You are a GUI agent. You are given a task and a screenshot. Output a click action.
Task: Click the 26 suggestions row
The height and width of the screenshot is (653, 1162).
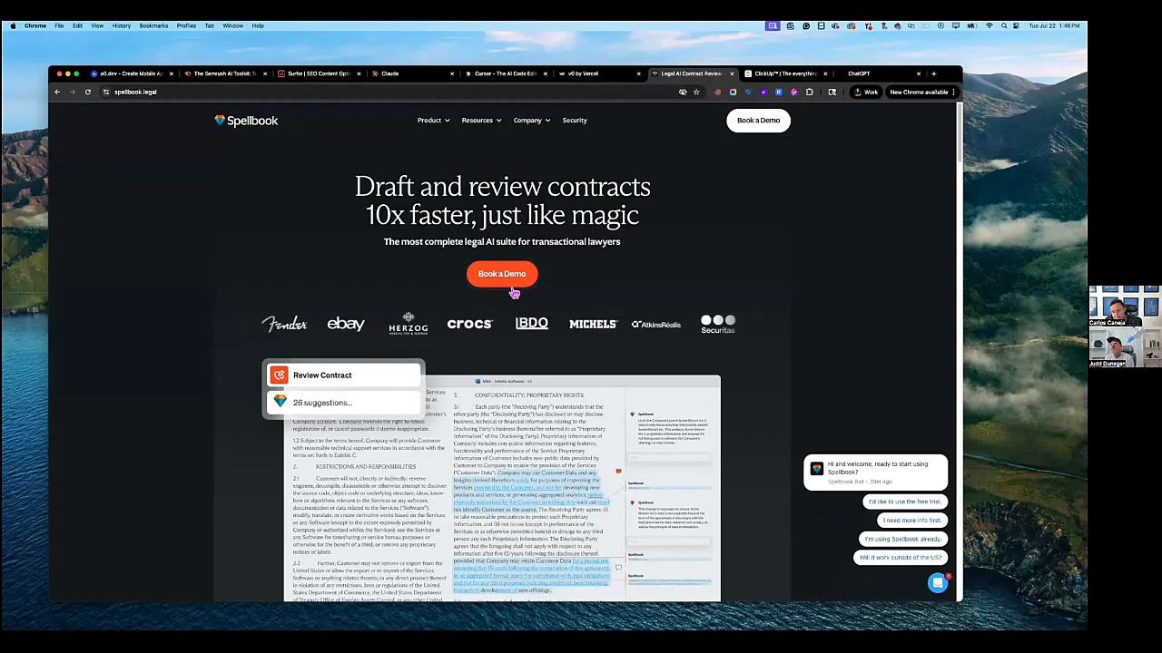pyautogui.click(x=344, y=403)
